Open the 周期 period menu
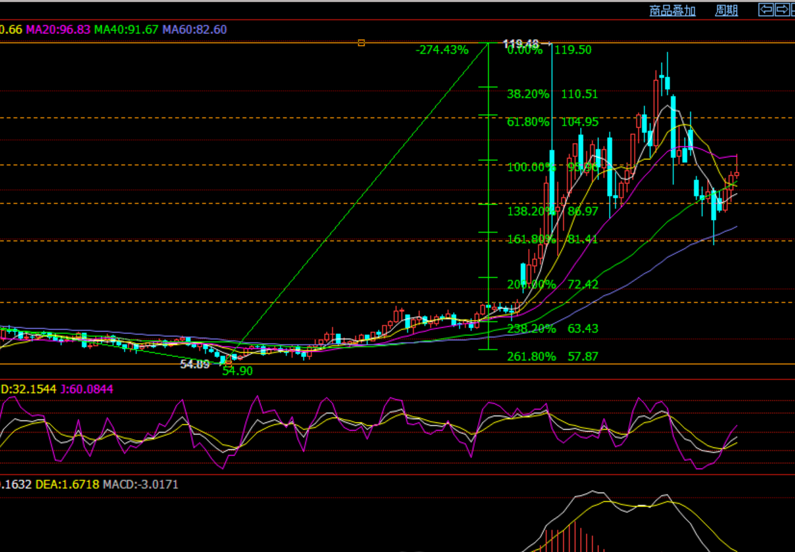Image resolution: width=795 pixels, height=552 pixels. pyautogui.click(x=726, y=10)
